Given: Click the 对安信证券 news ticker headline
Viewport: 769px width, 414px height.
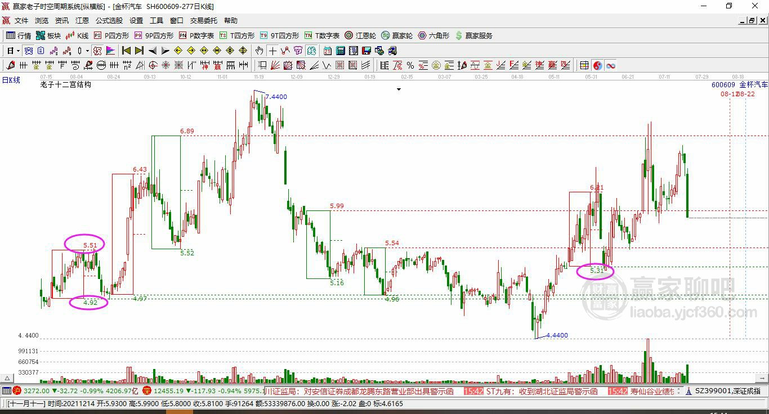Looking at the screenshot, I should click(x=378, y=391).
